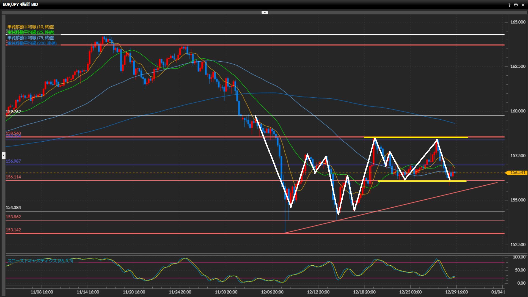Select the lower yellow support line
Image resolution: width=528 pixels, height=297 pixels.
(422, 181)
